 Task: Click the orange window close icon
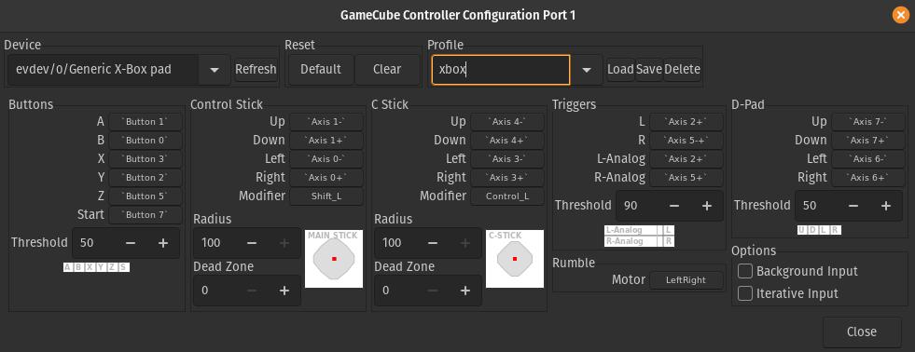point(900,15)
